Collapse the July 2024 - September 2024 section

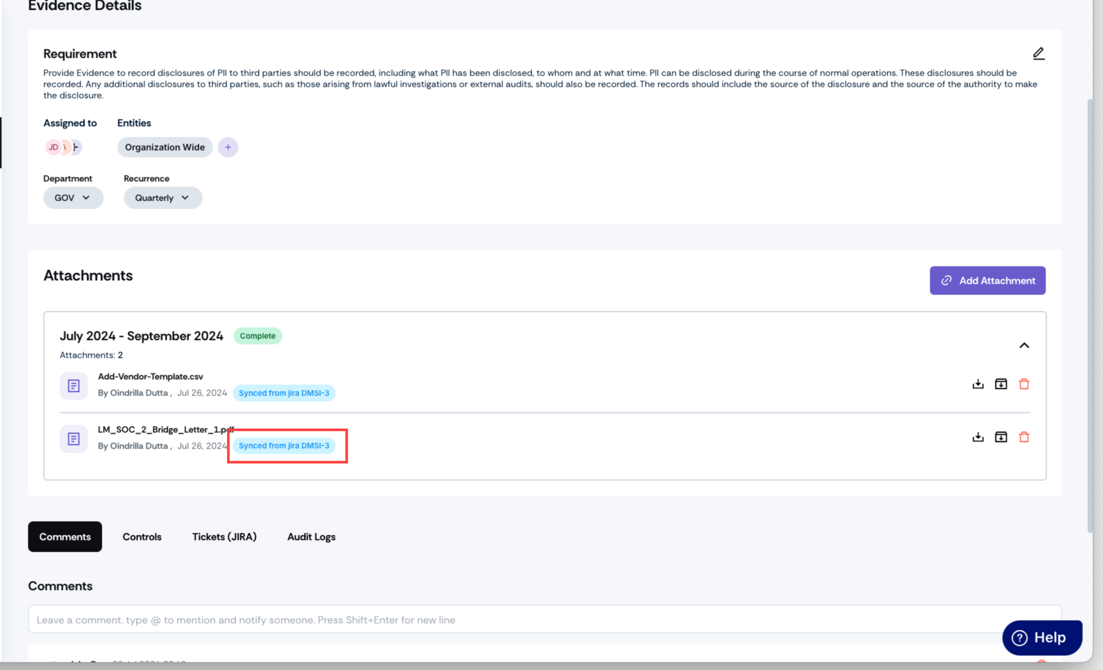1024,345
